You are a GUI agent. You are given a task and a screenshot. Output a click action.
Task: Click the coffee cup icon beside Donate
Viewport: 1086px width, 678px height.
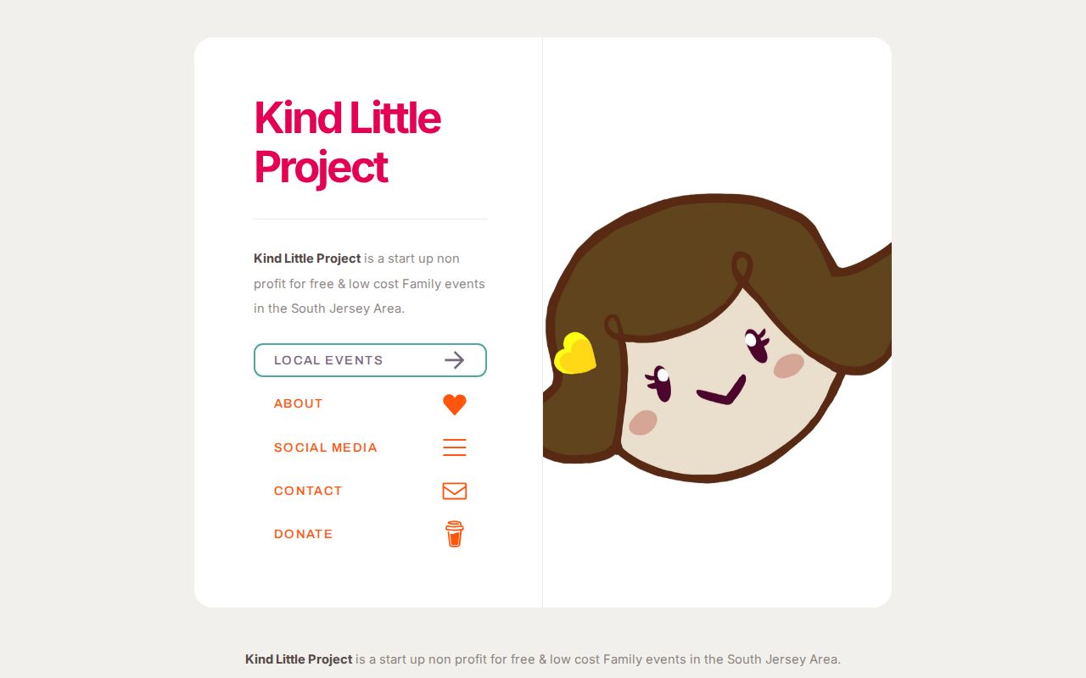click(x=455, y=534)
